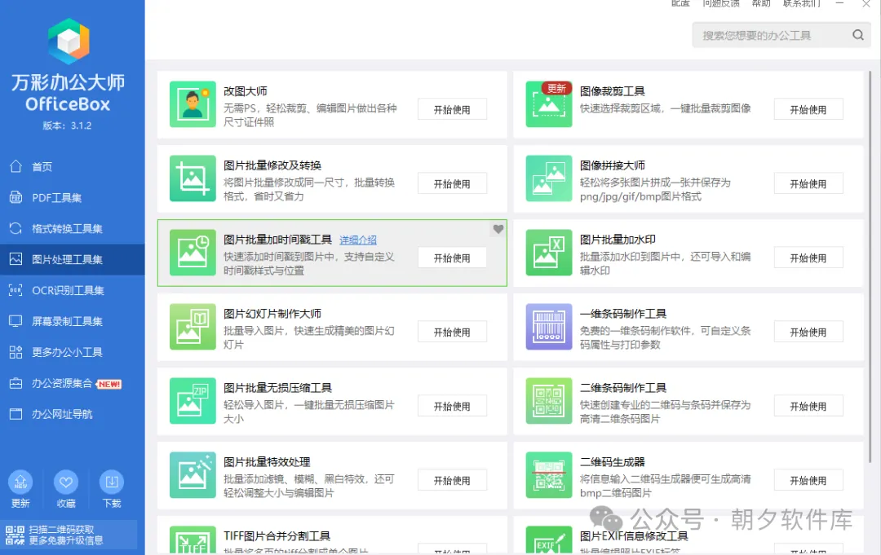Click the 更新 update icon in sidebar
The image size is (881, 555).
20,481
